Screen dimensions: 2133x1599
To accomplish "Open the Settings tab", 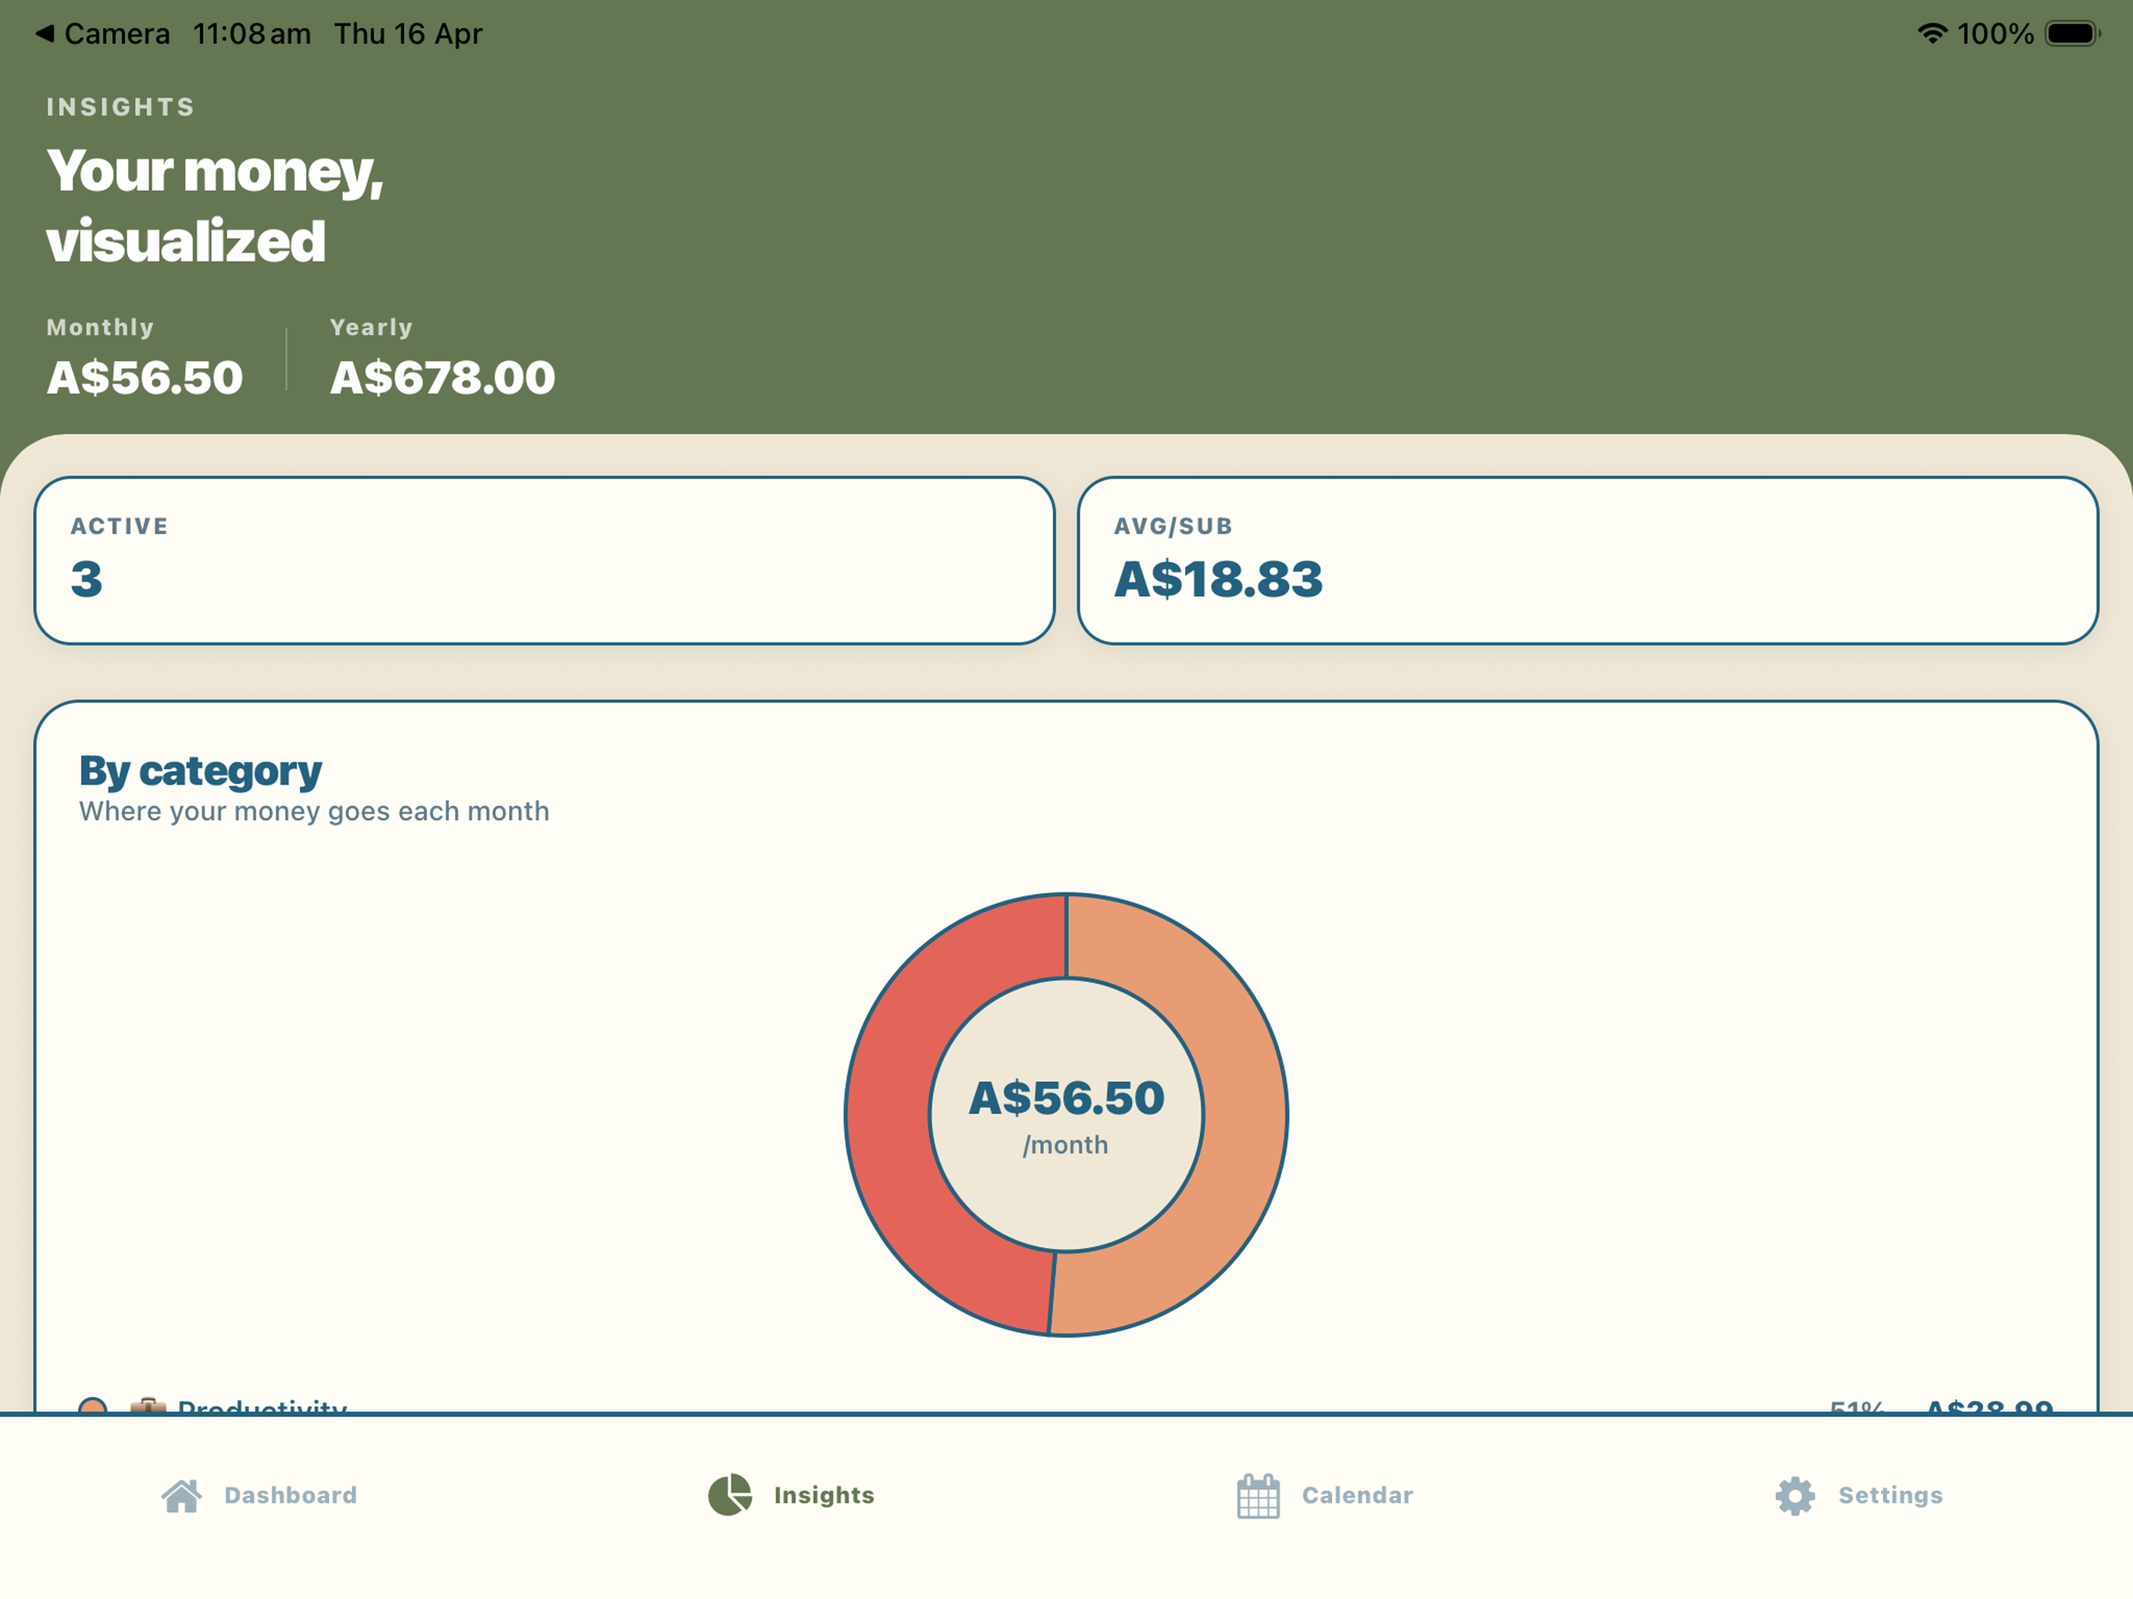I will [1859, 1496].
